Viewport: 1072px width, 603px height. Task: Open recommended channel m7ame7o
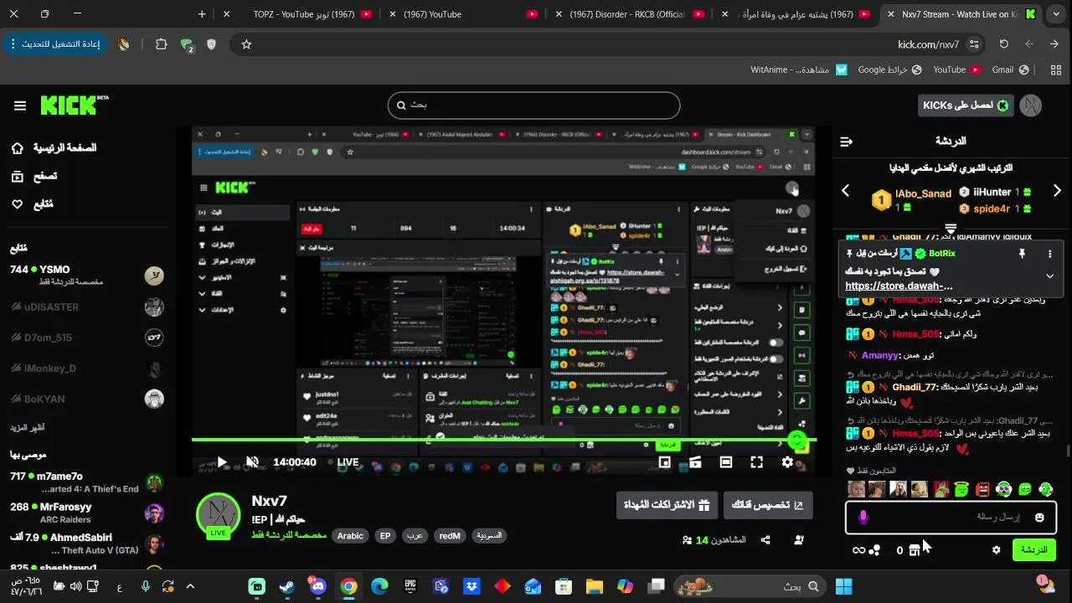pos(86,482)
